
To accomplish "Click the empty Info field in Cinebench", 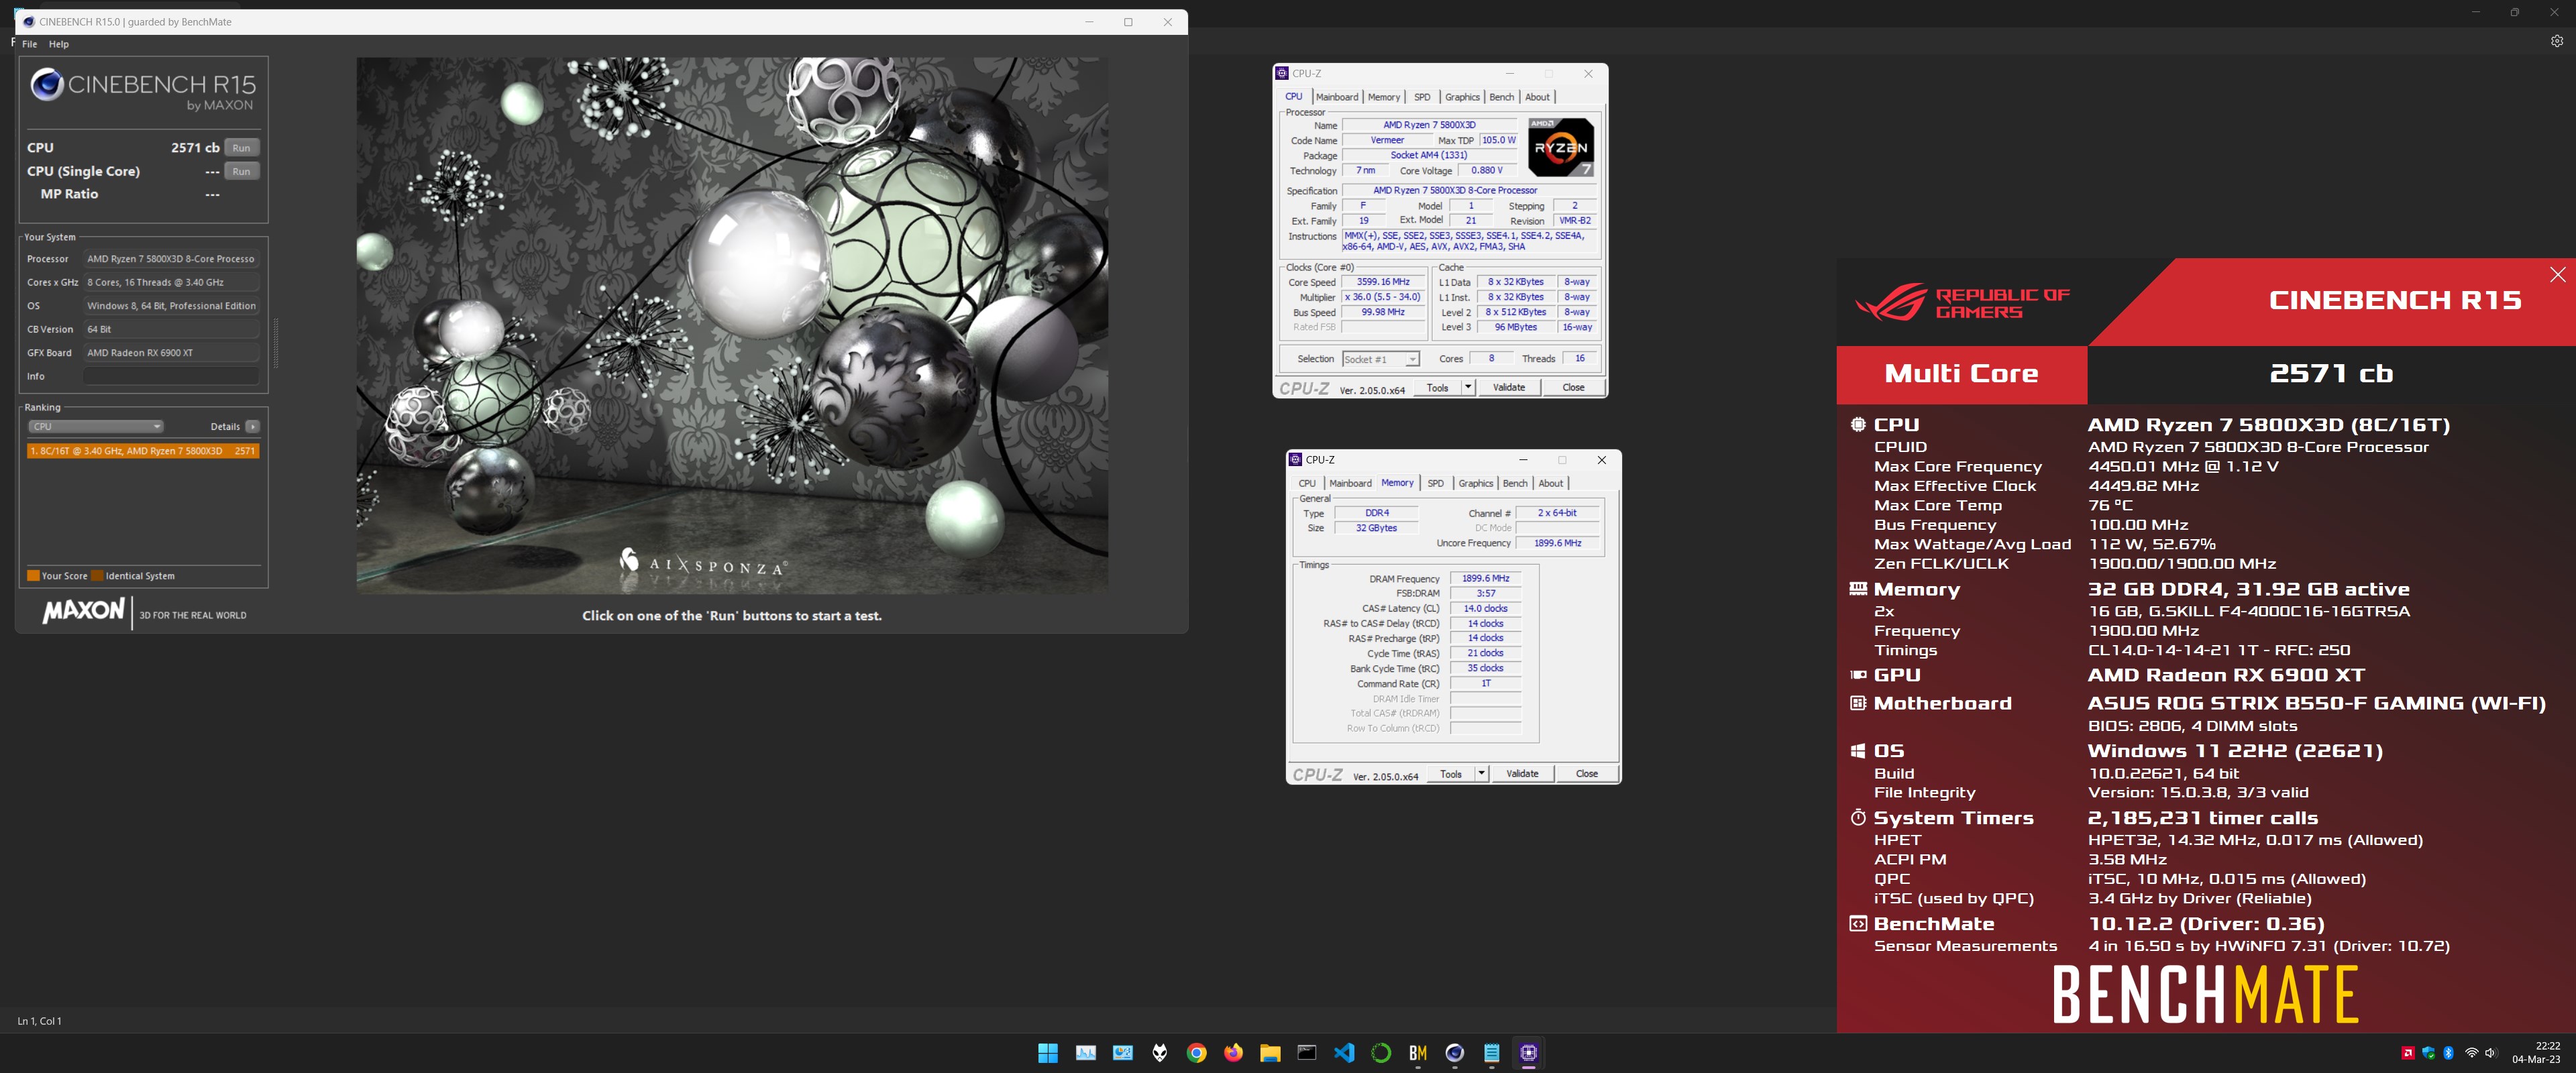I will point(171,376).
